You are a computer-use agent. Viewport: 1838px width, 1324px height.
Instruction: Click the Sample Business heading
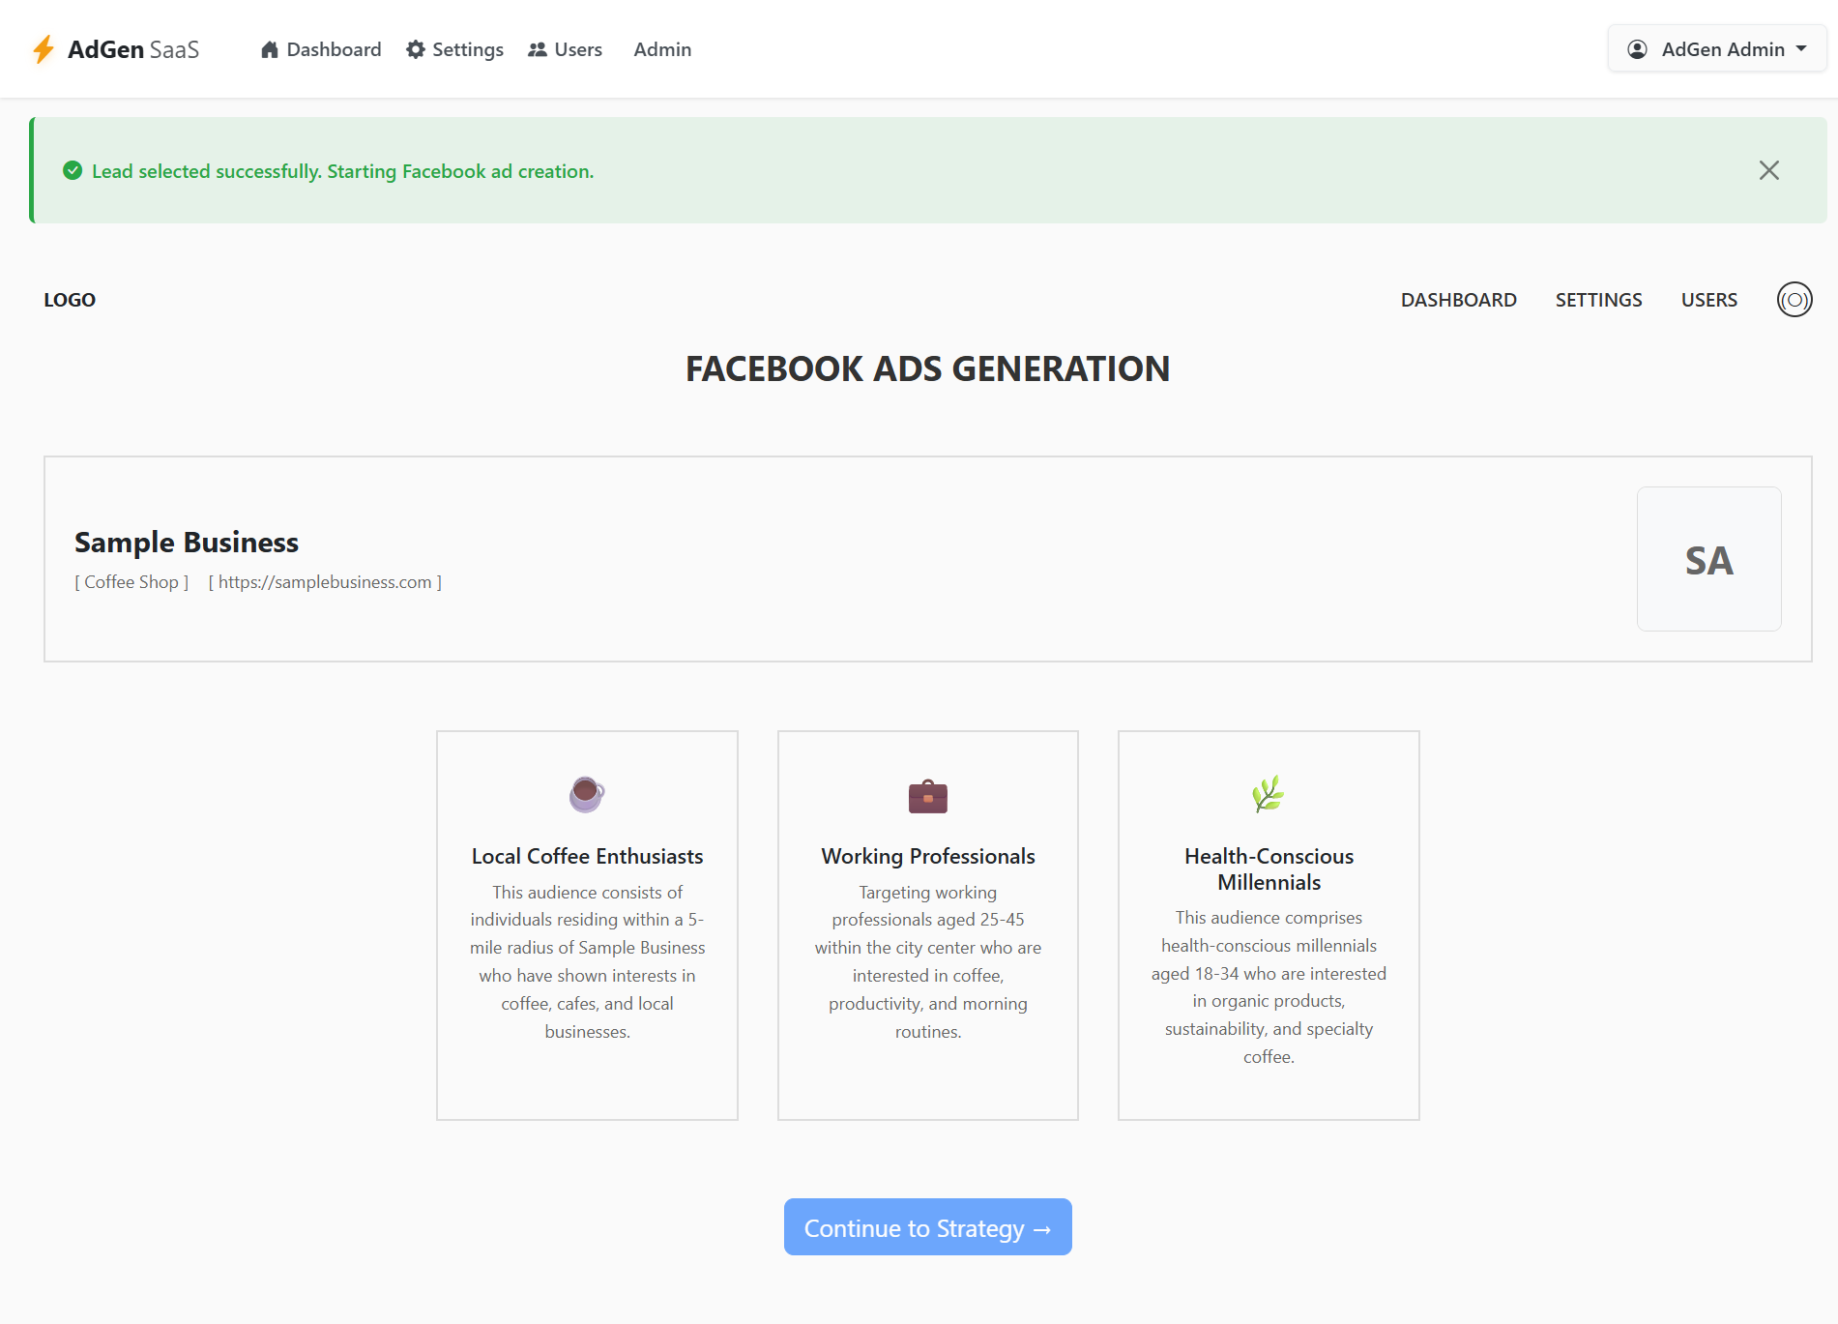187,543
